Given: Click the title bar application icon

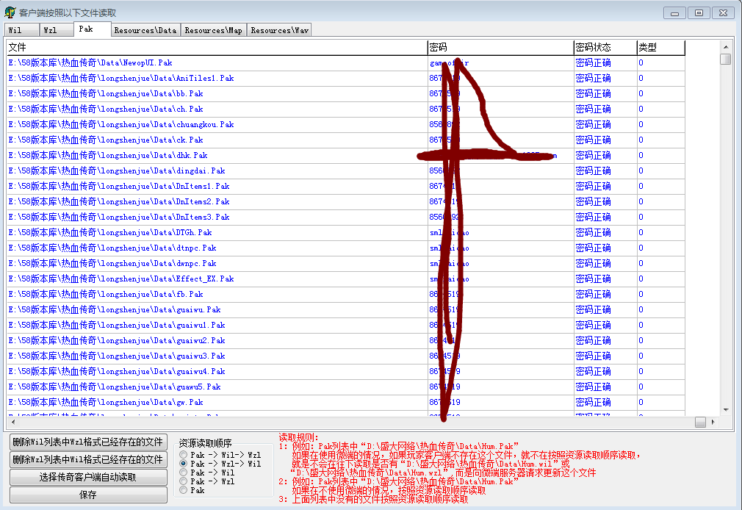Looking at the screenshot, I should [x=10, y=12].
